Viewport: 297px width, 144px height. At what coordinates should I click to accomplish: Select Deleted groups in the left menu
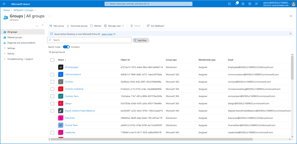click(15, 37)
